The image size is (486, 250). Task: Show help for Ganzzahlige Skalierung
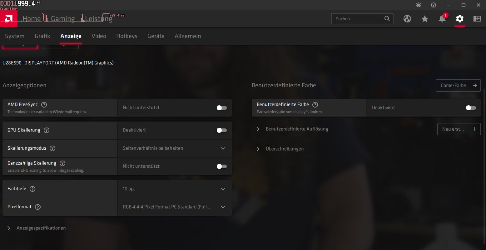62,163
